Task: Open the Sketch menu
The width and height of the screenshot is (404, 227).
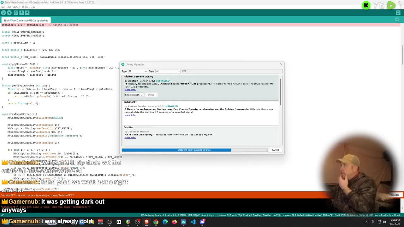Action: point(16,7)
